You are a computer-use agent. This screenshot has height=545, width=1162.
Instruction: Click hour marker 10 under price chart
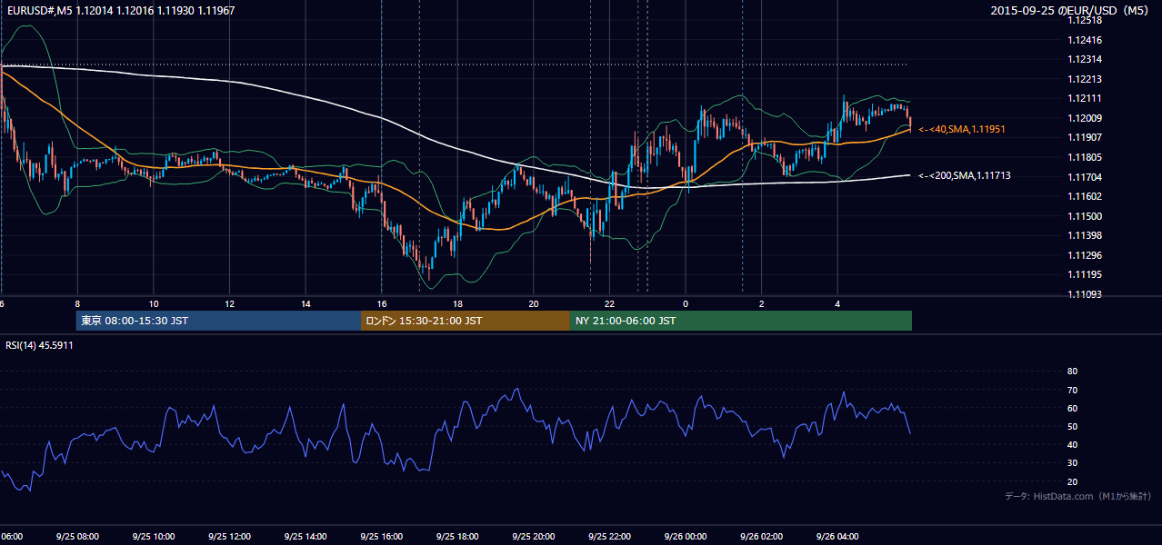[x=154, y=303]
